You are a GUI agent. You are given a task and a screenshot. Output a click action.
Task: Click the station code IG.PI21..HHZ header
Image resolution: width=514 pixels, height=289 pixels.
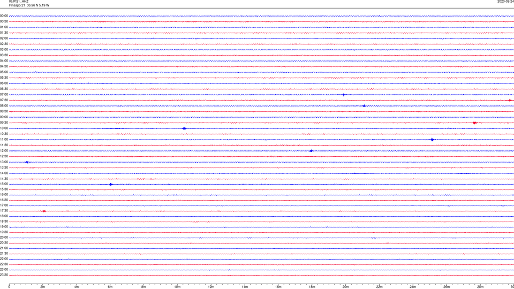click(19, 1)
